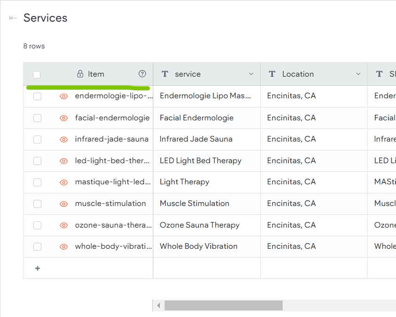
Task: Click the text type icon beside Location column
Action: pyautogui.click(x=272, y=74)
